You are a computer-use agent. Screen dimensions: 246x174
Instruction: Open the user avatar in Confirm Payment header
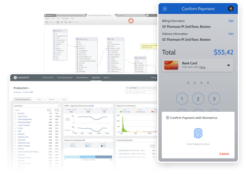(231, 9)
